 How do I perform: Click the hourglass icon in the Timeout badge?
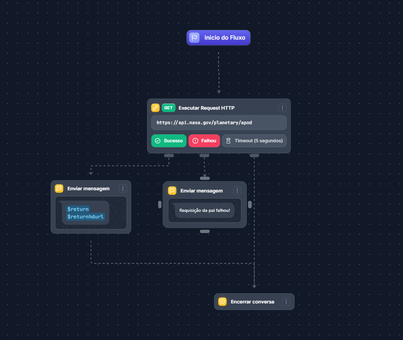(x=228, y=141)
